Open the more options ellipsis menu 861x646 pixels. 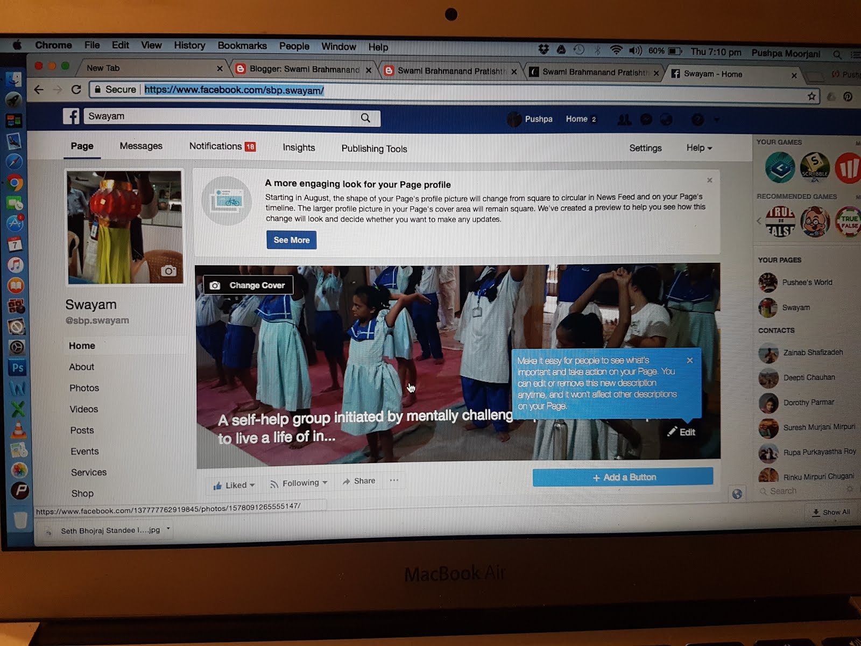394,480
